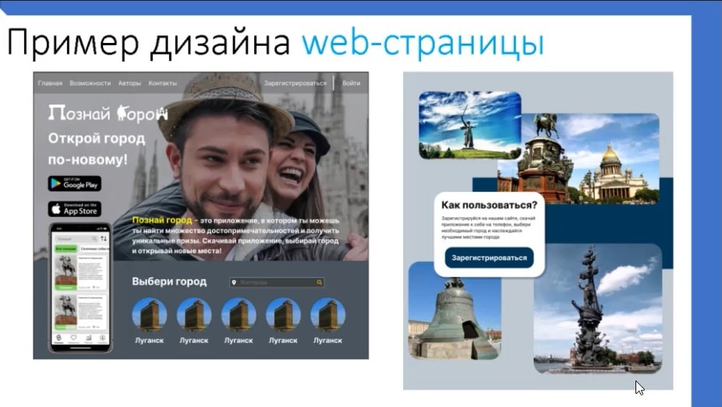Click the Выбери город heading

[x=169, y=281]
